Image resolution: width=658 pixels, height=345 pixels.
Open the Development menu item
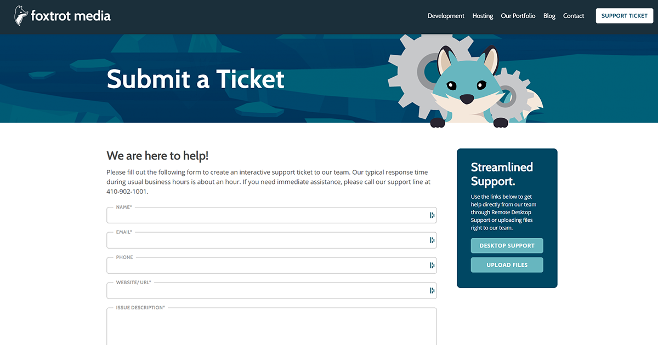pyautogui.click(x=446, y=16)
